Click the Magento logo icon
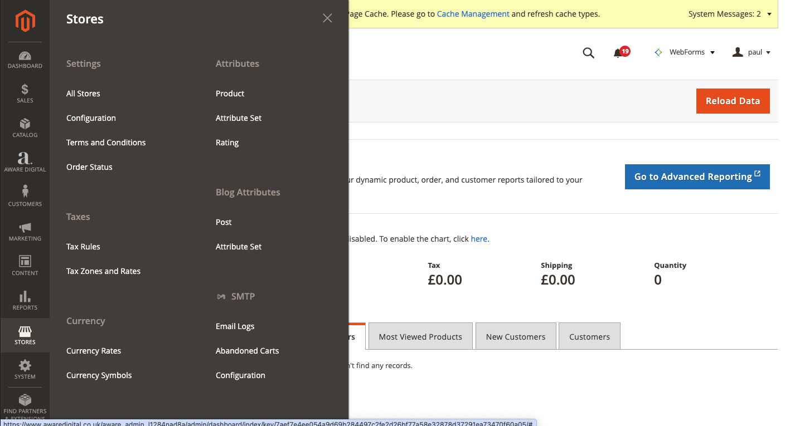 click(x=25, y=21)
